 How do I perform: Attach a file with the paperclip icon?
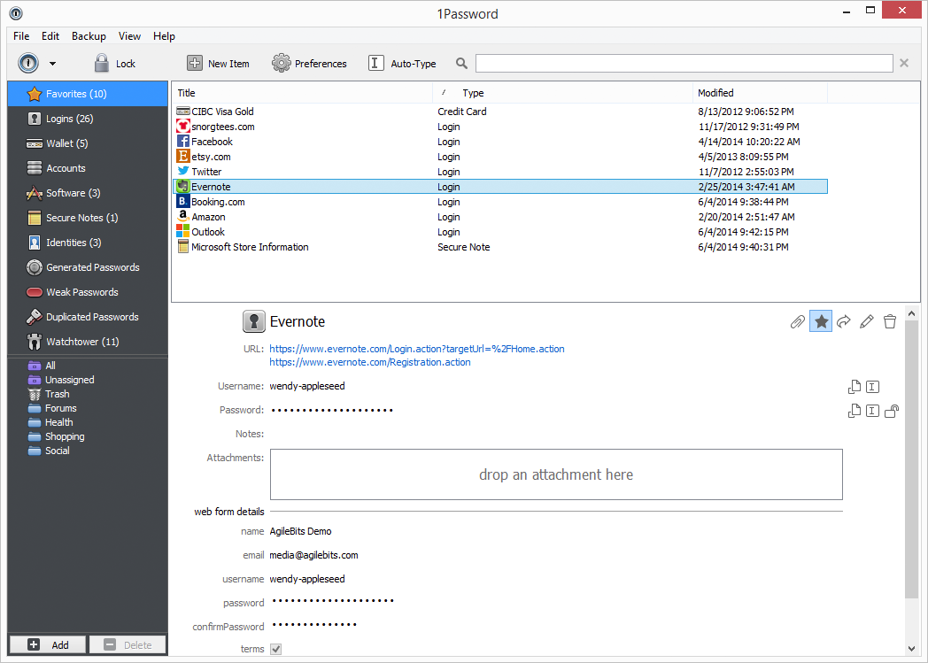pyautogui.click(x=797, y=321)
